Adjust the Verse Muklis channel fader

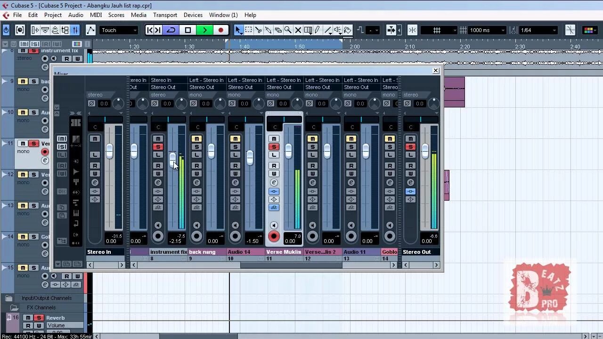[x=289, y=151]
